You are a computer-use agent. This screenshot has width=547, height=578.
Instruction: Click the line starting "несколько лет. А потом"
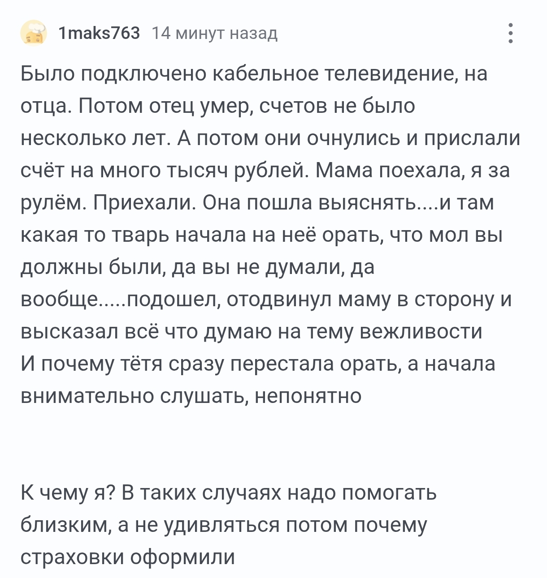tap(270, 138)
